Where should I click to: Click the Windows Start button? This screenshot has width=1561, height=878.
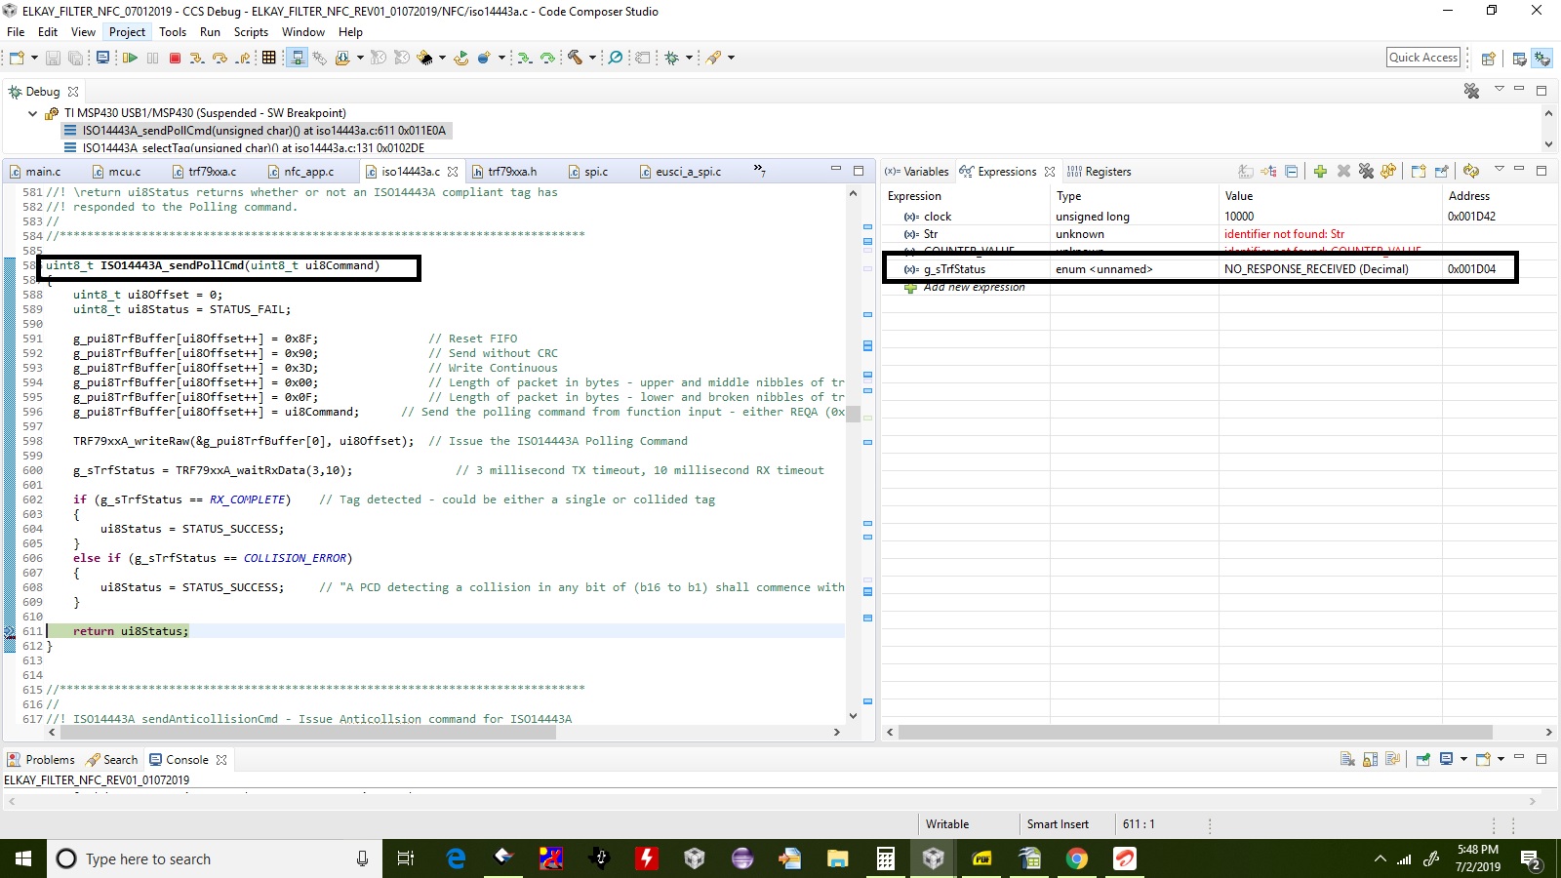coord(23,858)
